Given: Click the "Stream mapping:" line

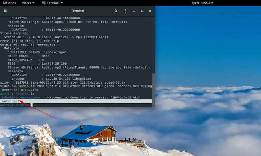Looking at the screenshot, I should [14, 33].
